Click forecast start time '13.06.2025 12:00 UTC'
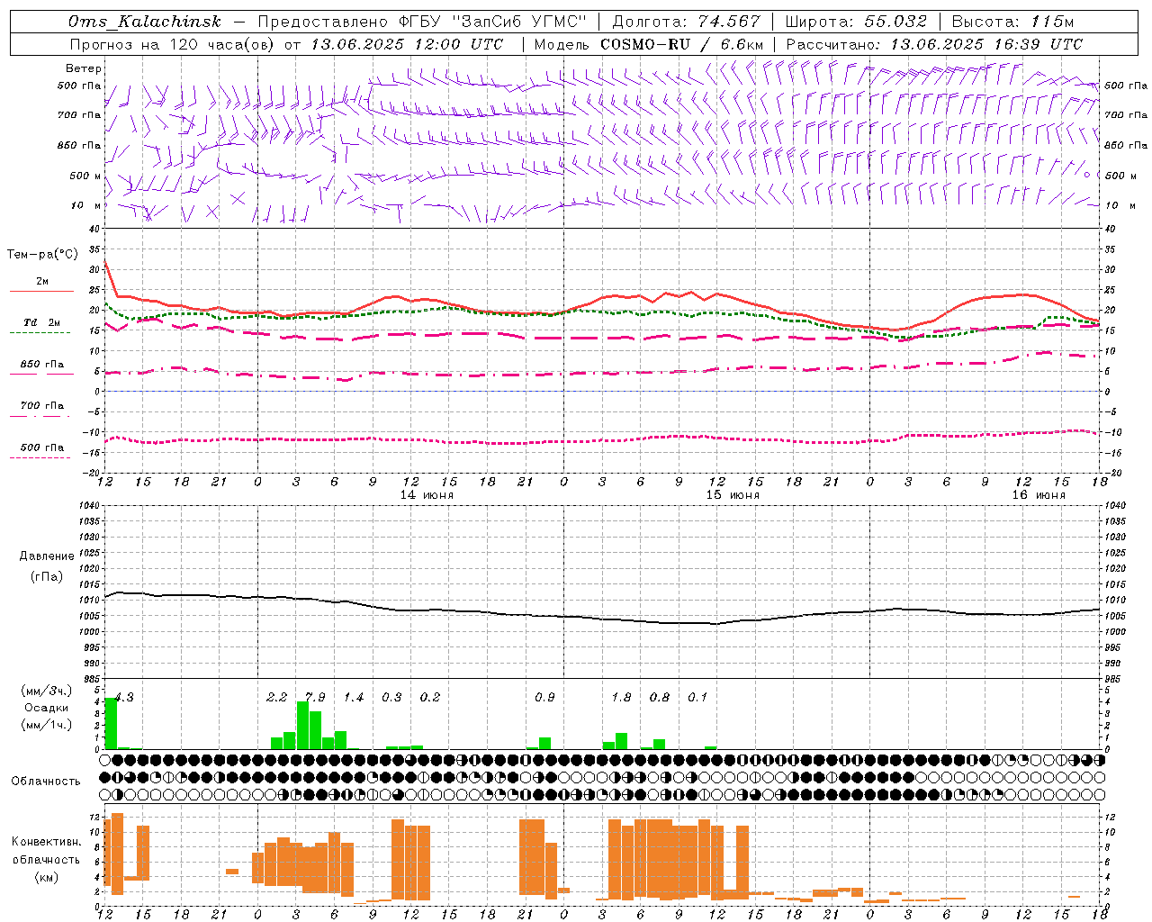 pos(407,44)
